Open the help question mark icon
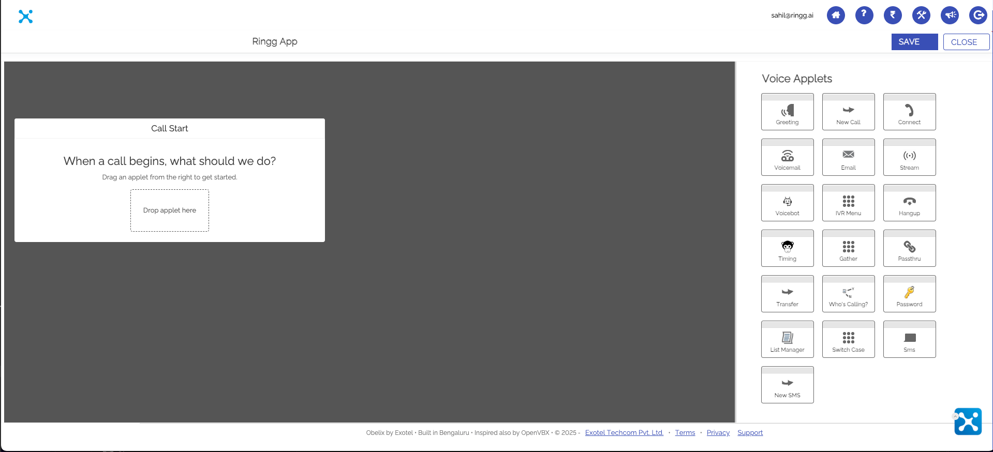This screenshot has width=993, height=452. pyautogui.click(x=864, y=15)
